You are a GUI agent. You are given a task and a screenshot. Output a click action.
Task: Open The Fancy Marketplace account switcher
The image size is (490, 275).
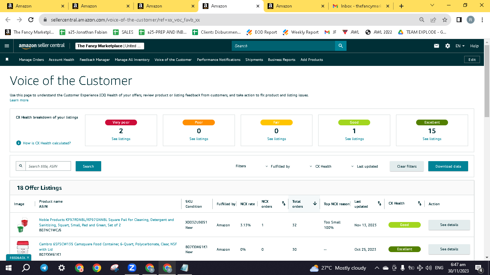(110, 46)
